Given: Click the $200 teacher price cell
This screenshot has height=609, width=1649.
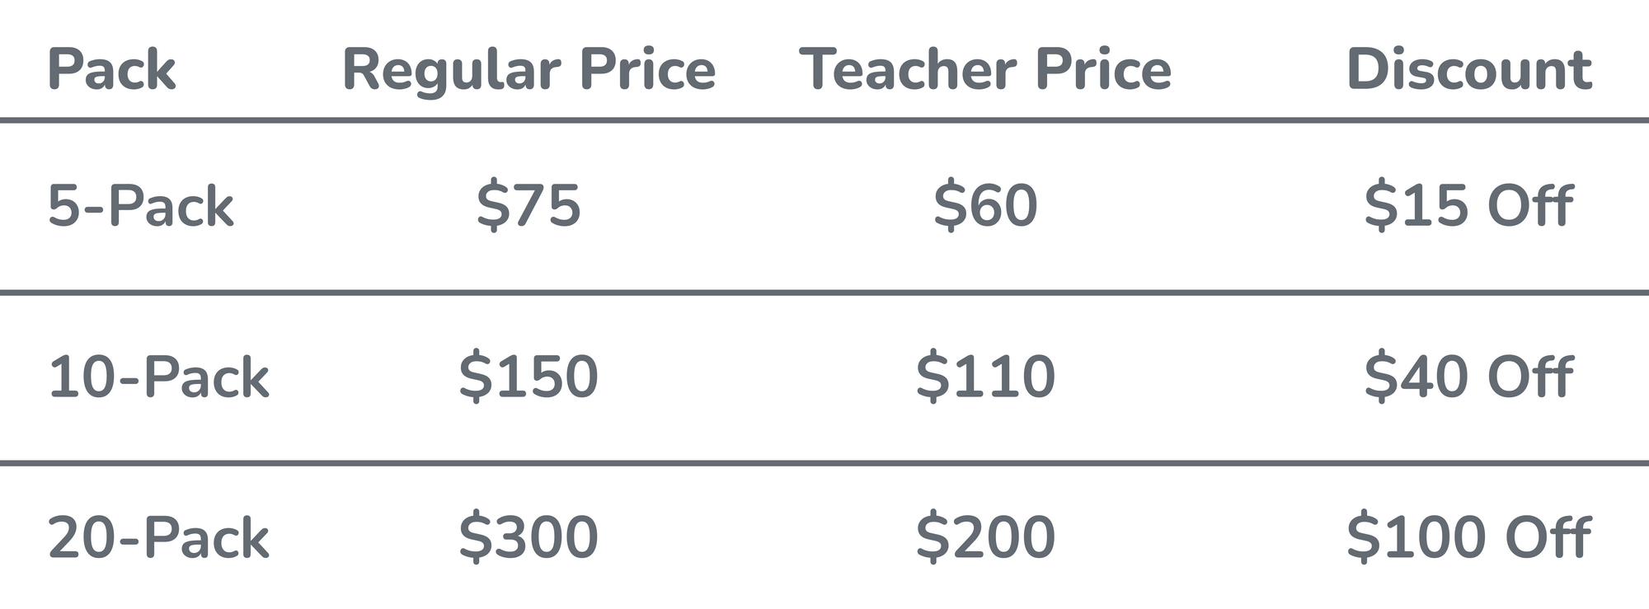Looking at the screenshot, I should click(985, 538).
